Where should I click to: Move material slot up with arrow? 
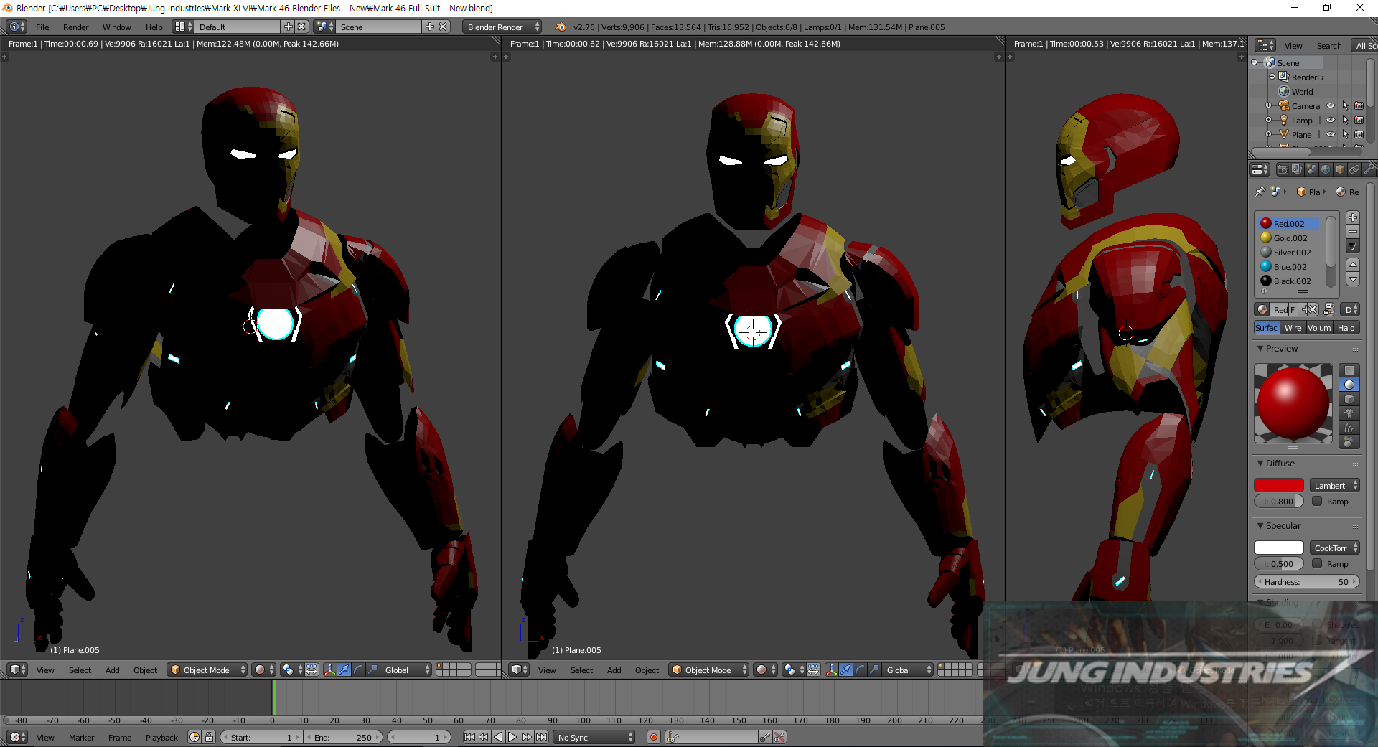click(1353, 265)
